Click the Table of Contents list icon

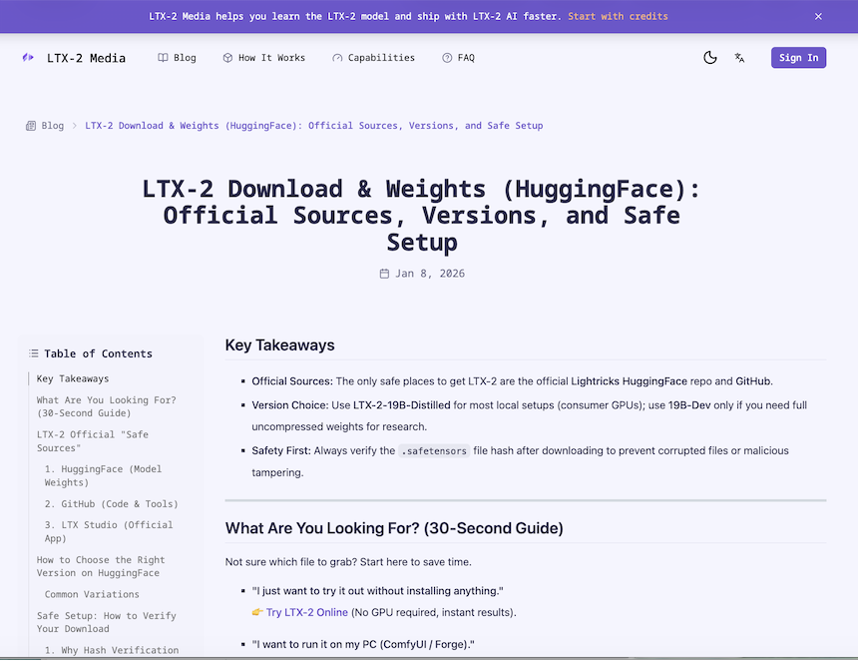(x=34, y=353)
